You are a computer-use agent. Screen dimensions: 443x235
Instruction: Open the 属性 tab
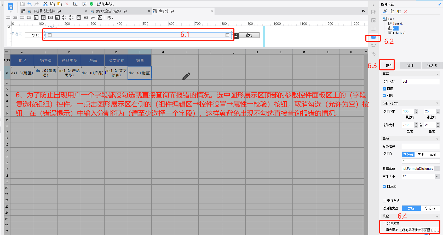(x=389, y=65)
